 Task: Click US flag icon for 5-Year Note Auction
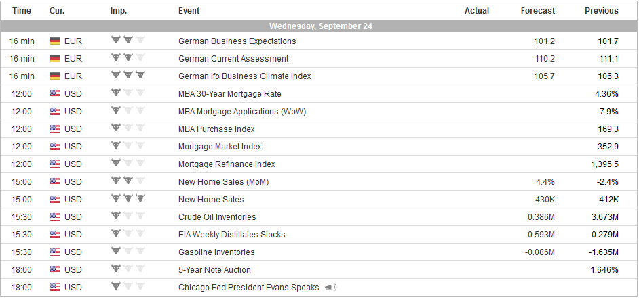[x=55, y=270]
